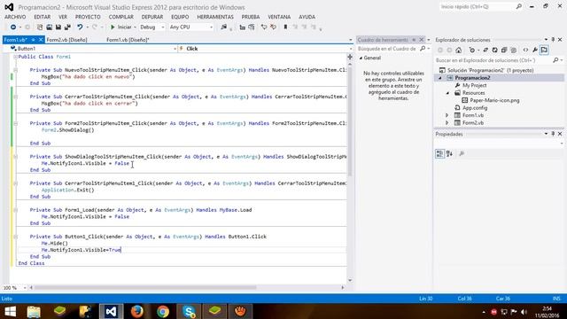567x319 pixels.
Task: Open the EDITAR menu
Action: click(43, 17)
